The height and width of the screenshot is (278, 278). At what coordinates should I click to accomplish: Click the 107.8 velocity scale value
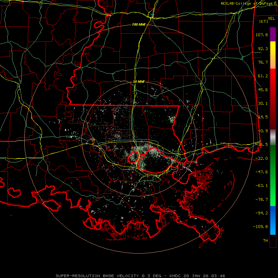click(x=262, y=35)
